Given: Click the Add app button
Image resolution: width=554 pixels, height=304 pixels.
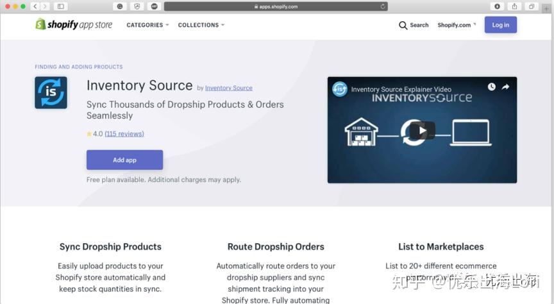Looking at the screenshot, I should point(125,160).
